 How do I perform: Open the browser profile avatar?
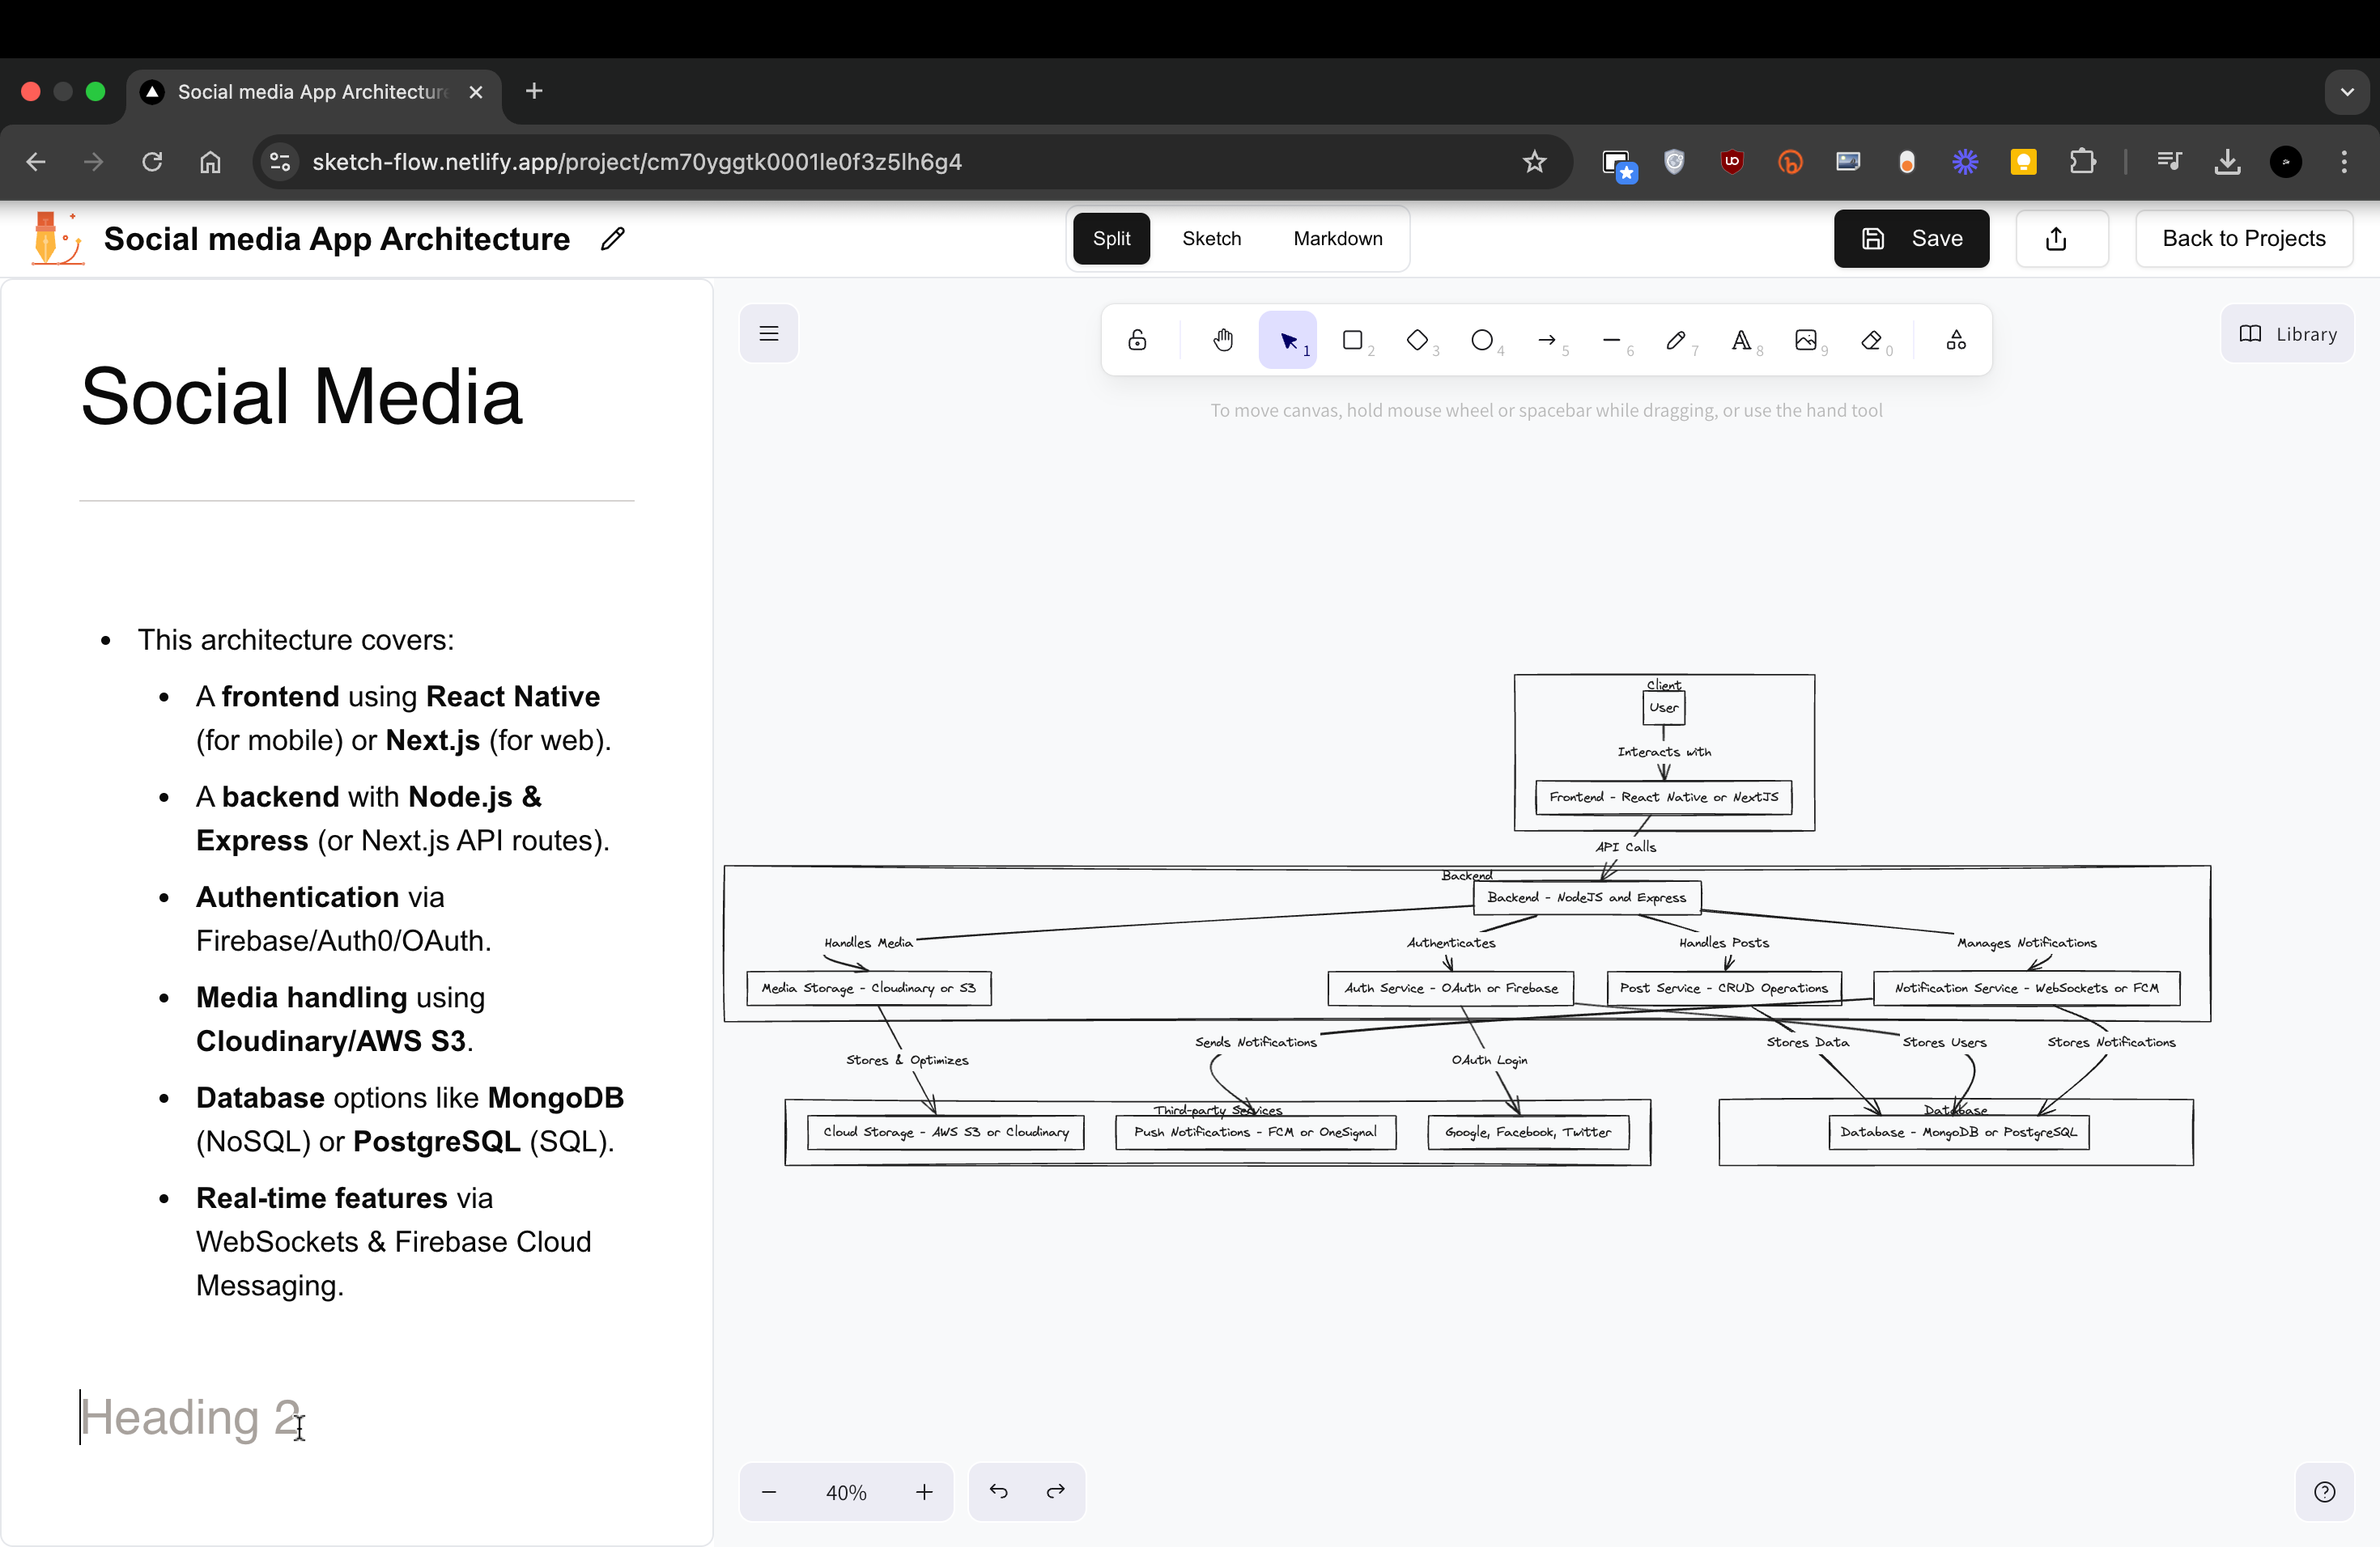click(2286, 162)
